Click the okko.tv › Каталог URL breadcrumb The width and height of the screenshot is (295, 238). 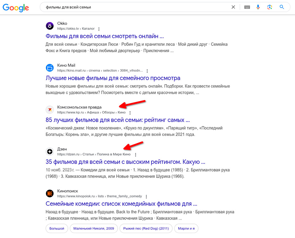[x=76, y=29]
